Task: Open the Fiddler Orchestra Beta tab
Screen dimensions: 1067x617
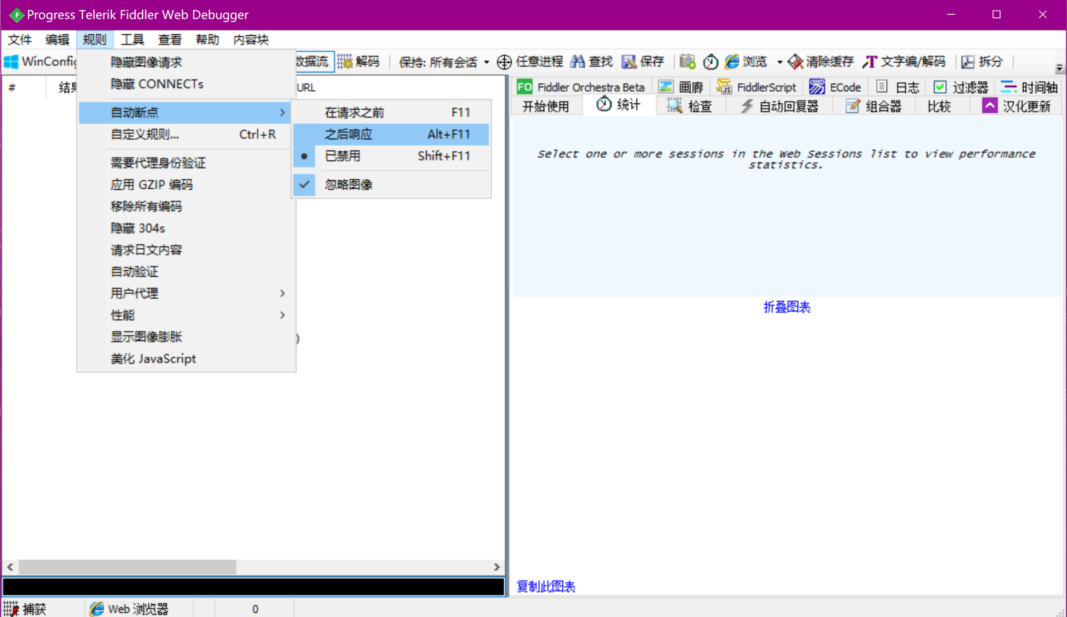Action: point(581,87)
